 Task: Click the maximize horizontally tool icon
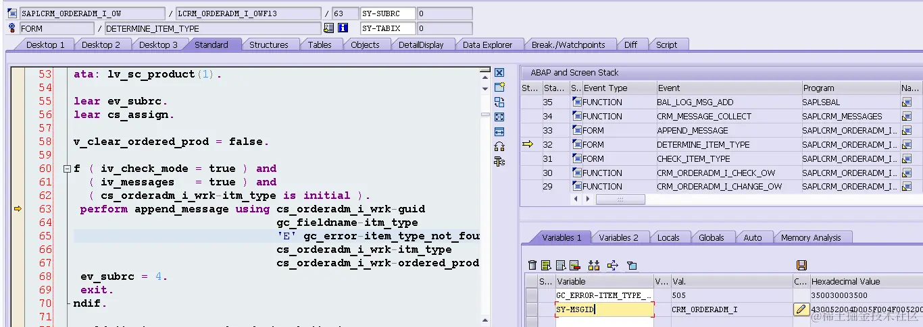tap(499, 131)
